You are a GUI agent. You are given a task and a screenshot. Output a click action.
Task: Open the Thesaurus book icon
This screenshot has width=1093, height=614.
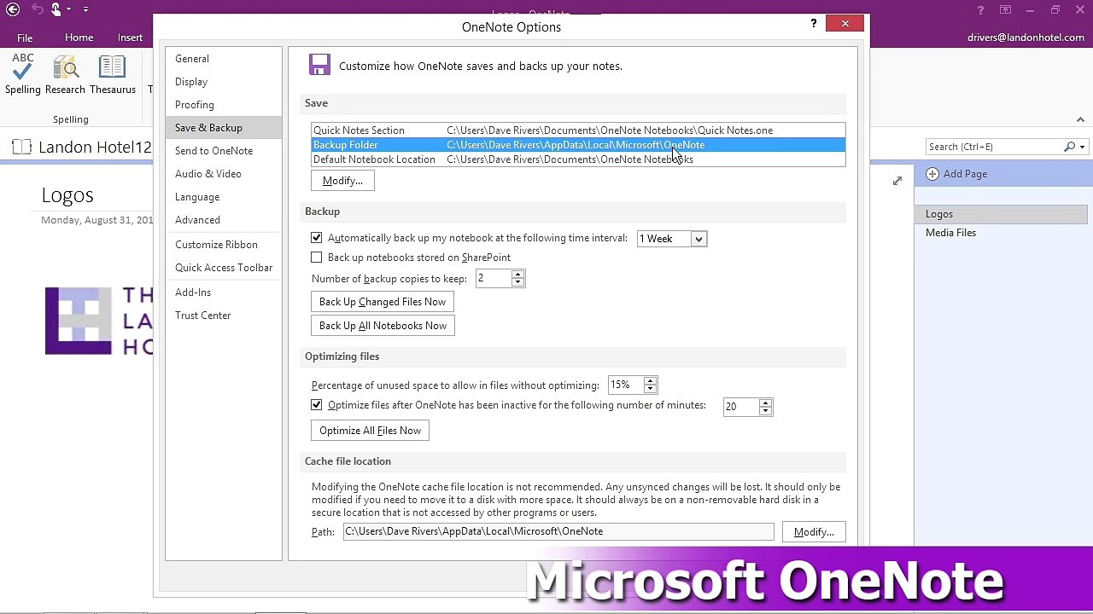tap(113, 67)
